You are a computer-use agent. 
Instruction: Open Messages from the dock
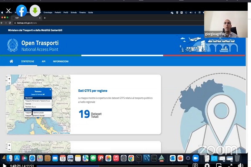coord(93,158)
